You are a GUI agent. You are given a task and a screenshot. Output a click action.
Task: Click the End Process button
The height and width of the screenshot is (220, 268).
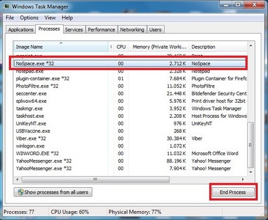[233, 192]
